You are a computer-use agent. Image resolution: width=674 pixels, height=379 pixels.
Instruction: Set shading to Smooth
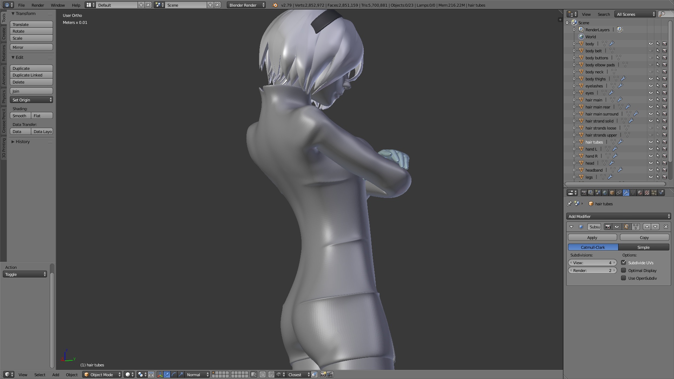point(20,115)
